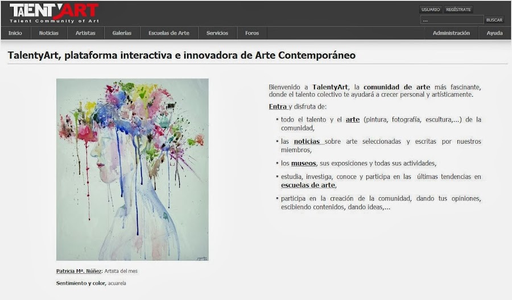The height and width of the screenshot is (300, 512).
Task: Click the Talent Community of Art tagline
Action: pos(54,21)
